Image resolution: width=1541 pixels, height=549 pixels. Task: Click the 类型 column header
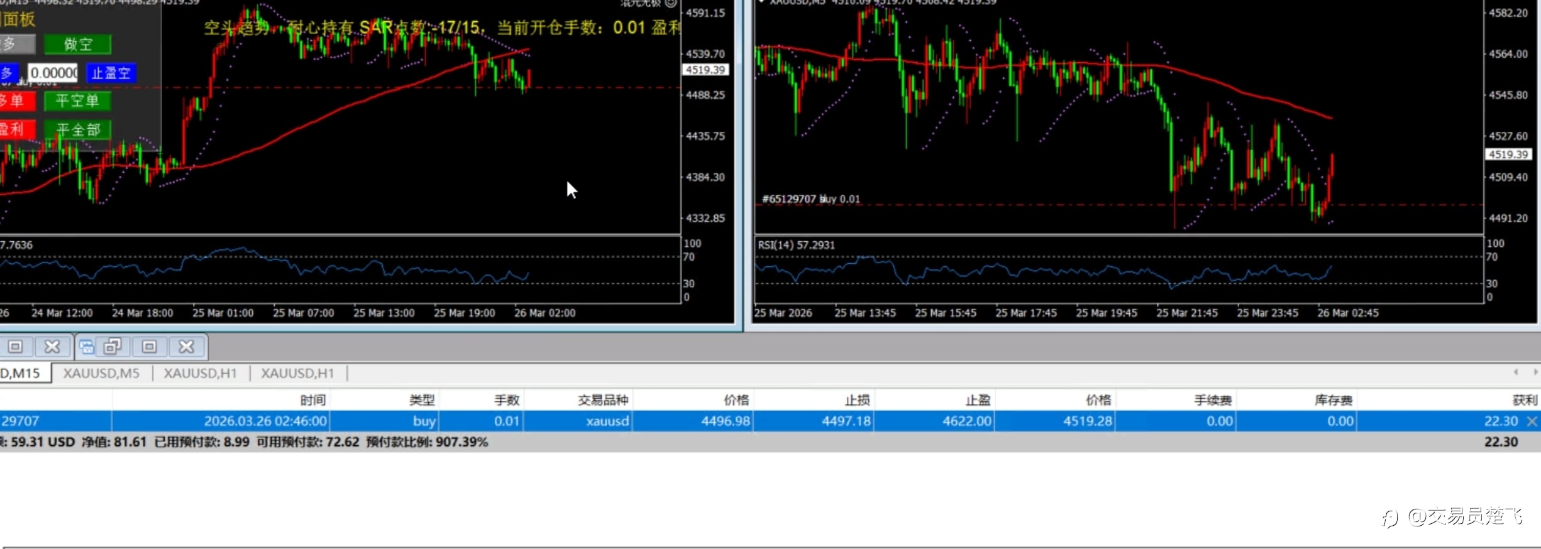coord(422,400)
